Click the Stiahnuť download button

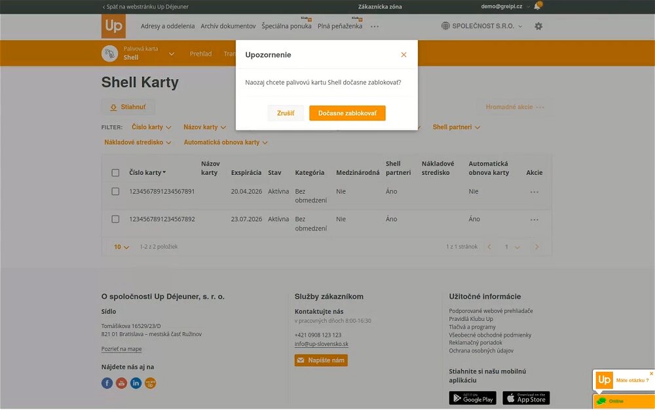tap(128, 107)
